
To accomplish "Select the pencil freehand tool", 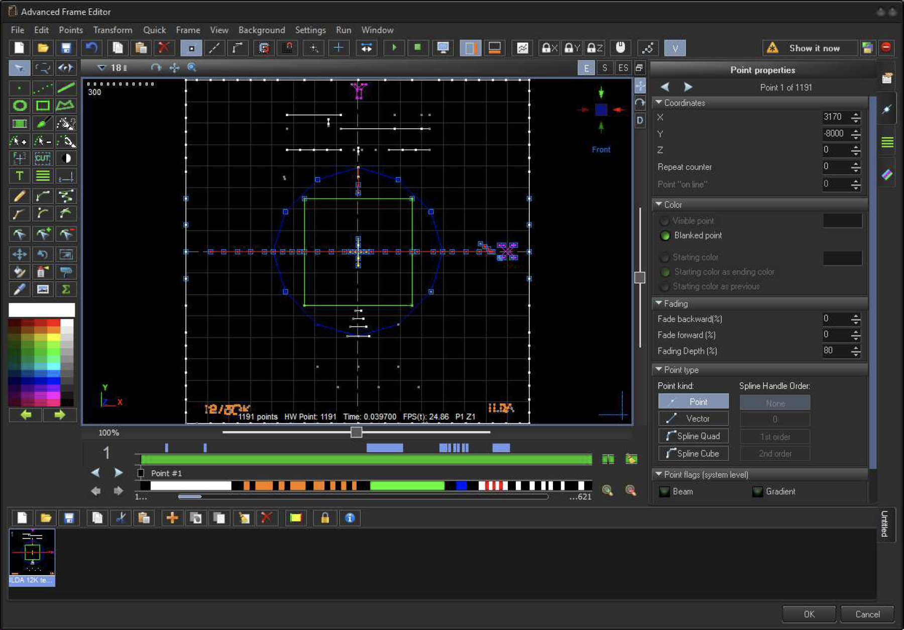I will click(20, 196).
